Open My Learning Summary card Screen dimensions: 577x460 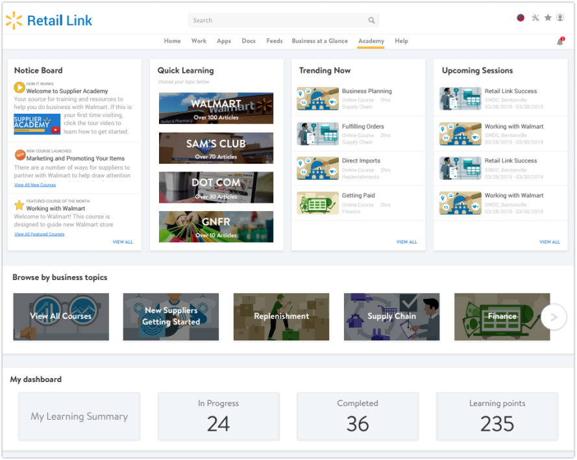point(79,416)
